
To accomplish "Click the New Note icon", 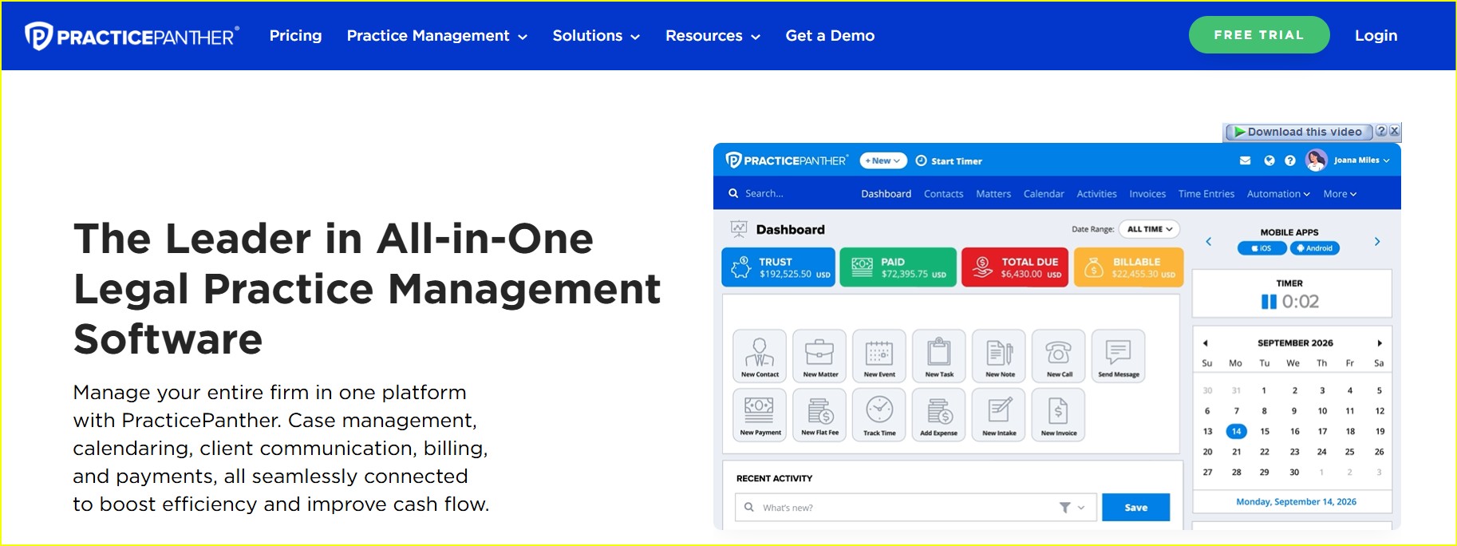I will [999, 356].
